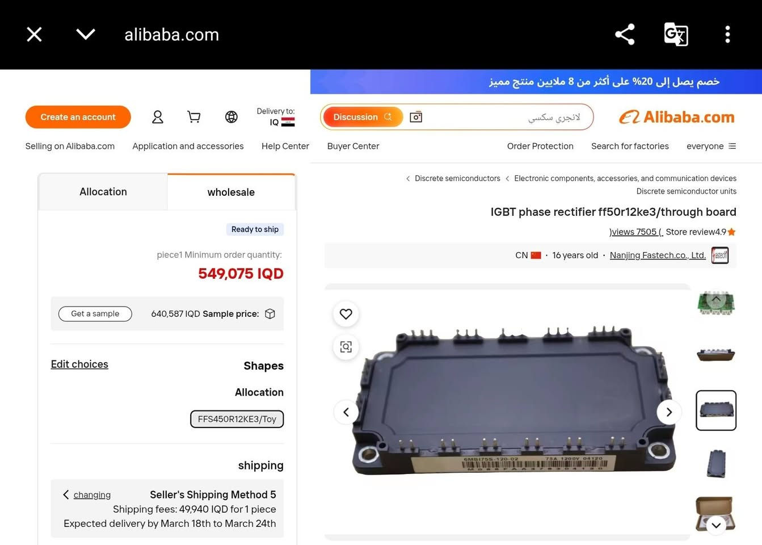Open the Google Translate icon

point(676,35)
